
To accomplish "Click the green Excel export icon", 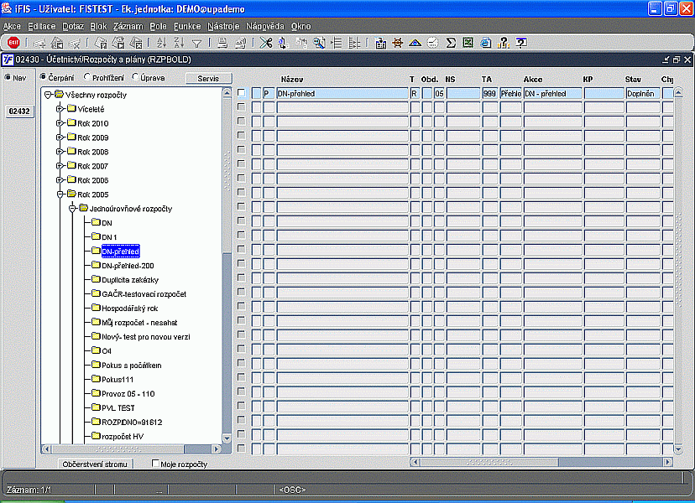I will pos(468,43).
